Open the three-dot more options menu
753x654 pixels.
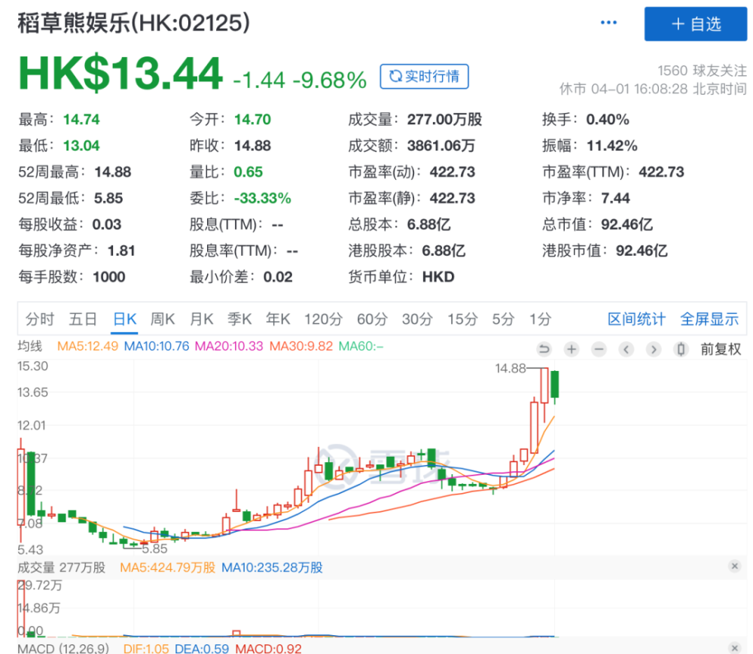[x=608, y=23]
